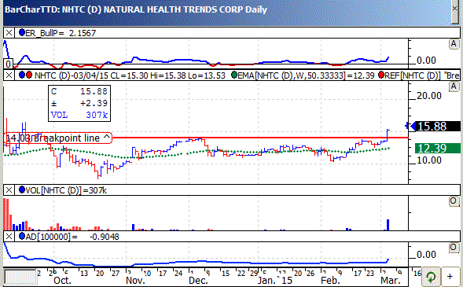Screen dimensions: 463x287
Task: Click the blue AD series color dot
Action: click(x=22, y=236)
